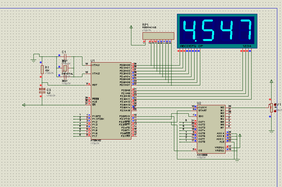The width and height of the screenshot is (282, 187).
Task: Click the C3 reference label
Action: (x=49, y=90)
